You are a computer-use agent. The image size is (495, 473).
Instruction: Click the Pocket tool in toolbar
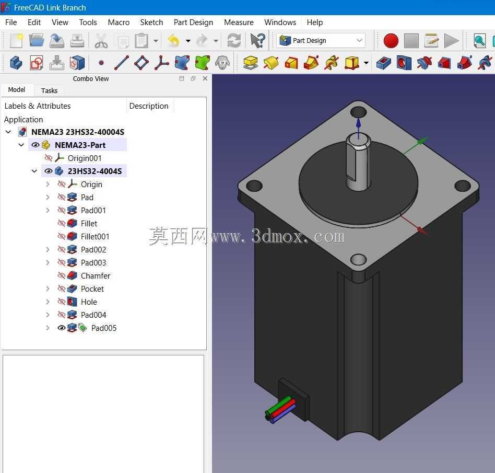click(x=384, y=63)
